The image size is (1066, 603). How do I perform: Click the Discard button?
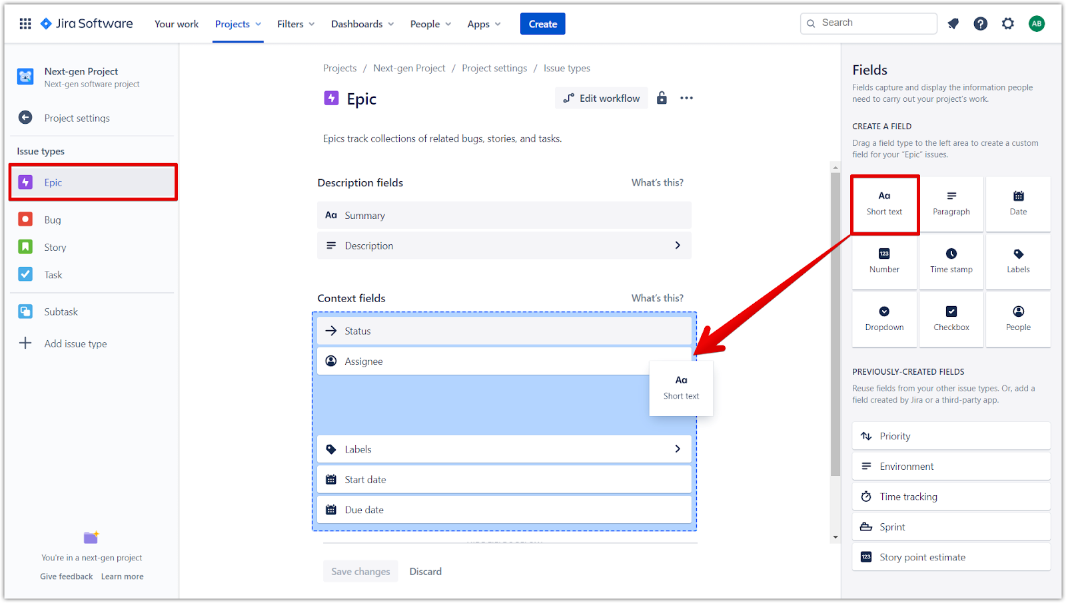(426, 571)
